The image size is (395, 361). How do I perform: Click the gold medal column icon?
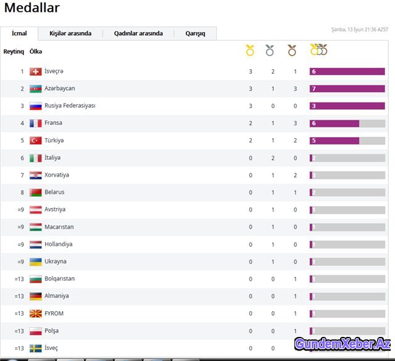pos(250,51)
